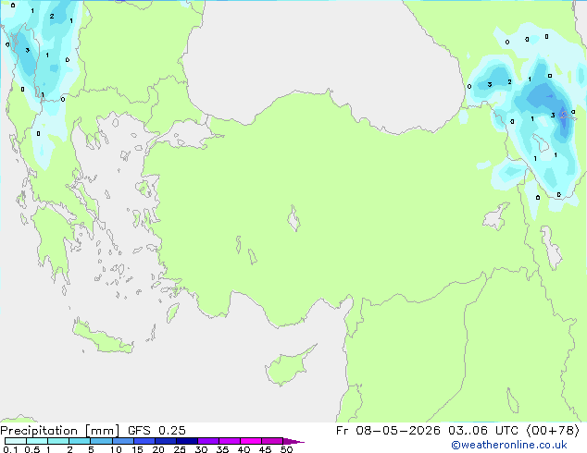Click the 'GFS 0.25' model label
This screenshot has width=587, height=453.
click(156, 431)
